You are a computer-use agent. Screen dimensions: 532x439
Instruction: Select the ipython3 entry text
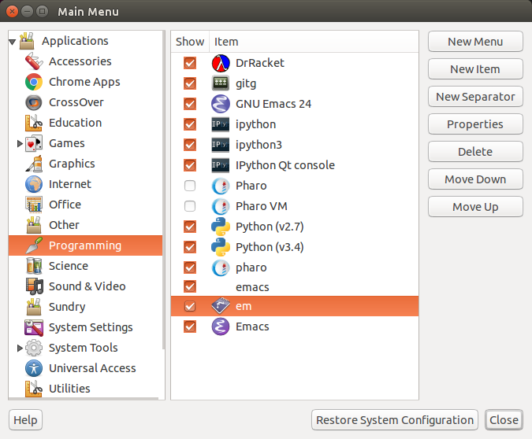(259, 145)
